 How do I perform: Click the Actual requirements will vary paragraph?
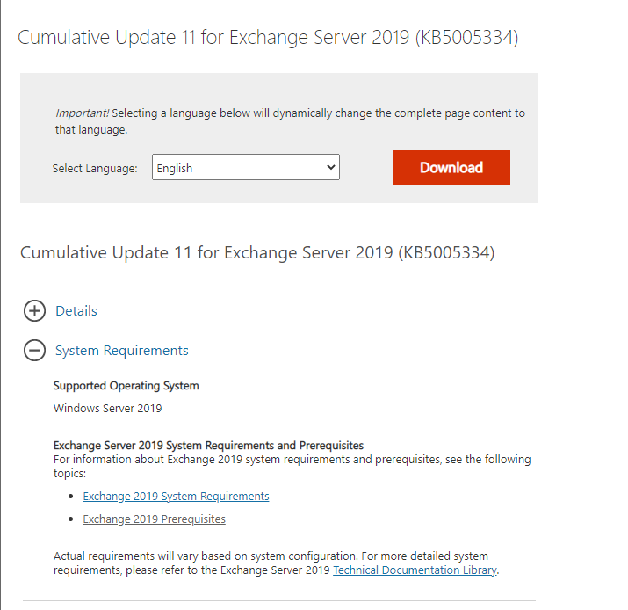pos(277,563)
